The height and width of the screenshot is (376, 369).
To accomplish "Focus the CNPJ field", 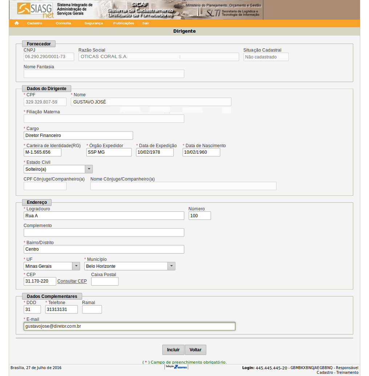I will [49, 57].
